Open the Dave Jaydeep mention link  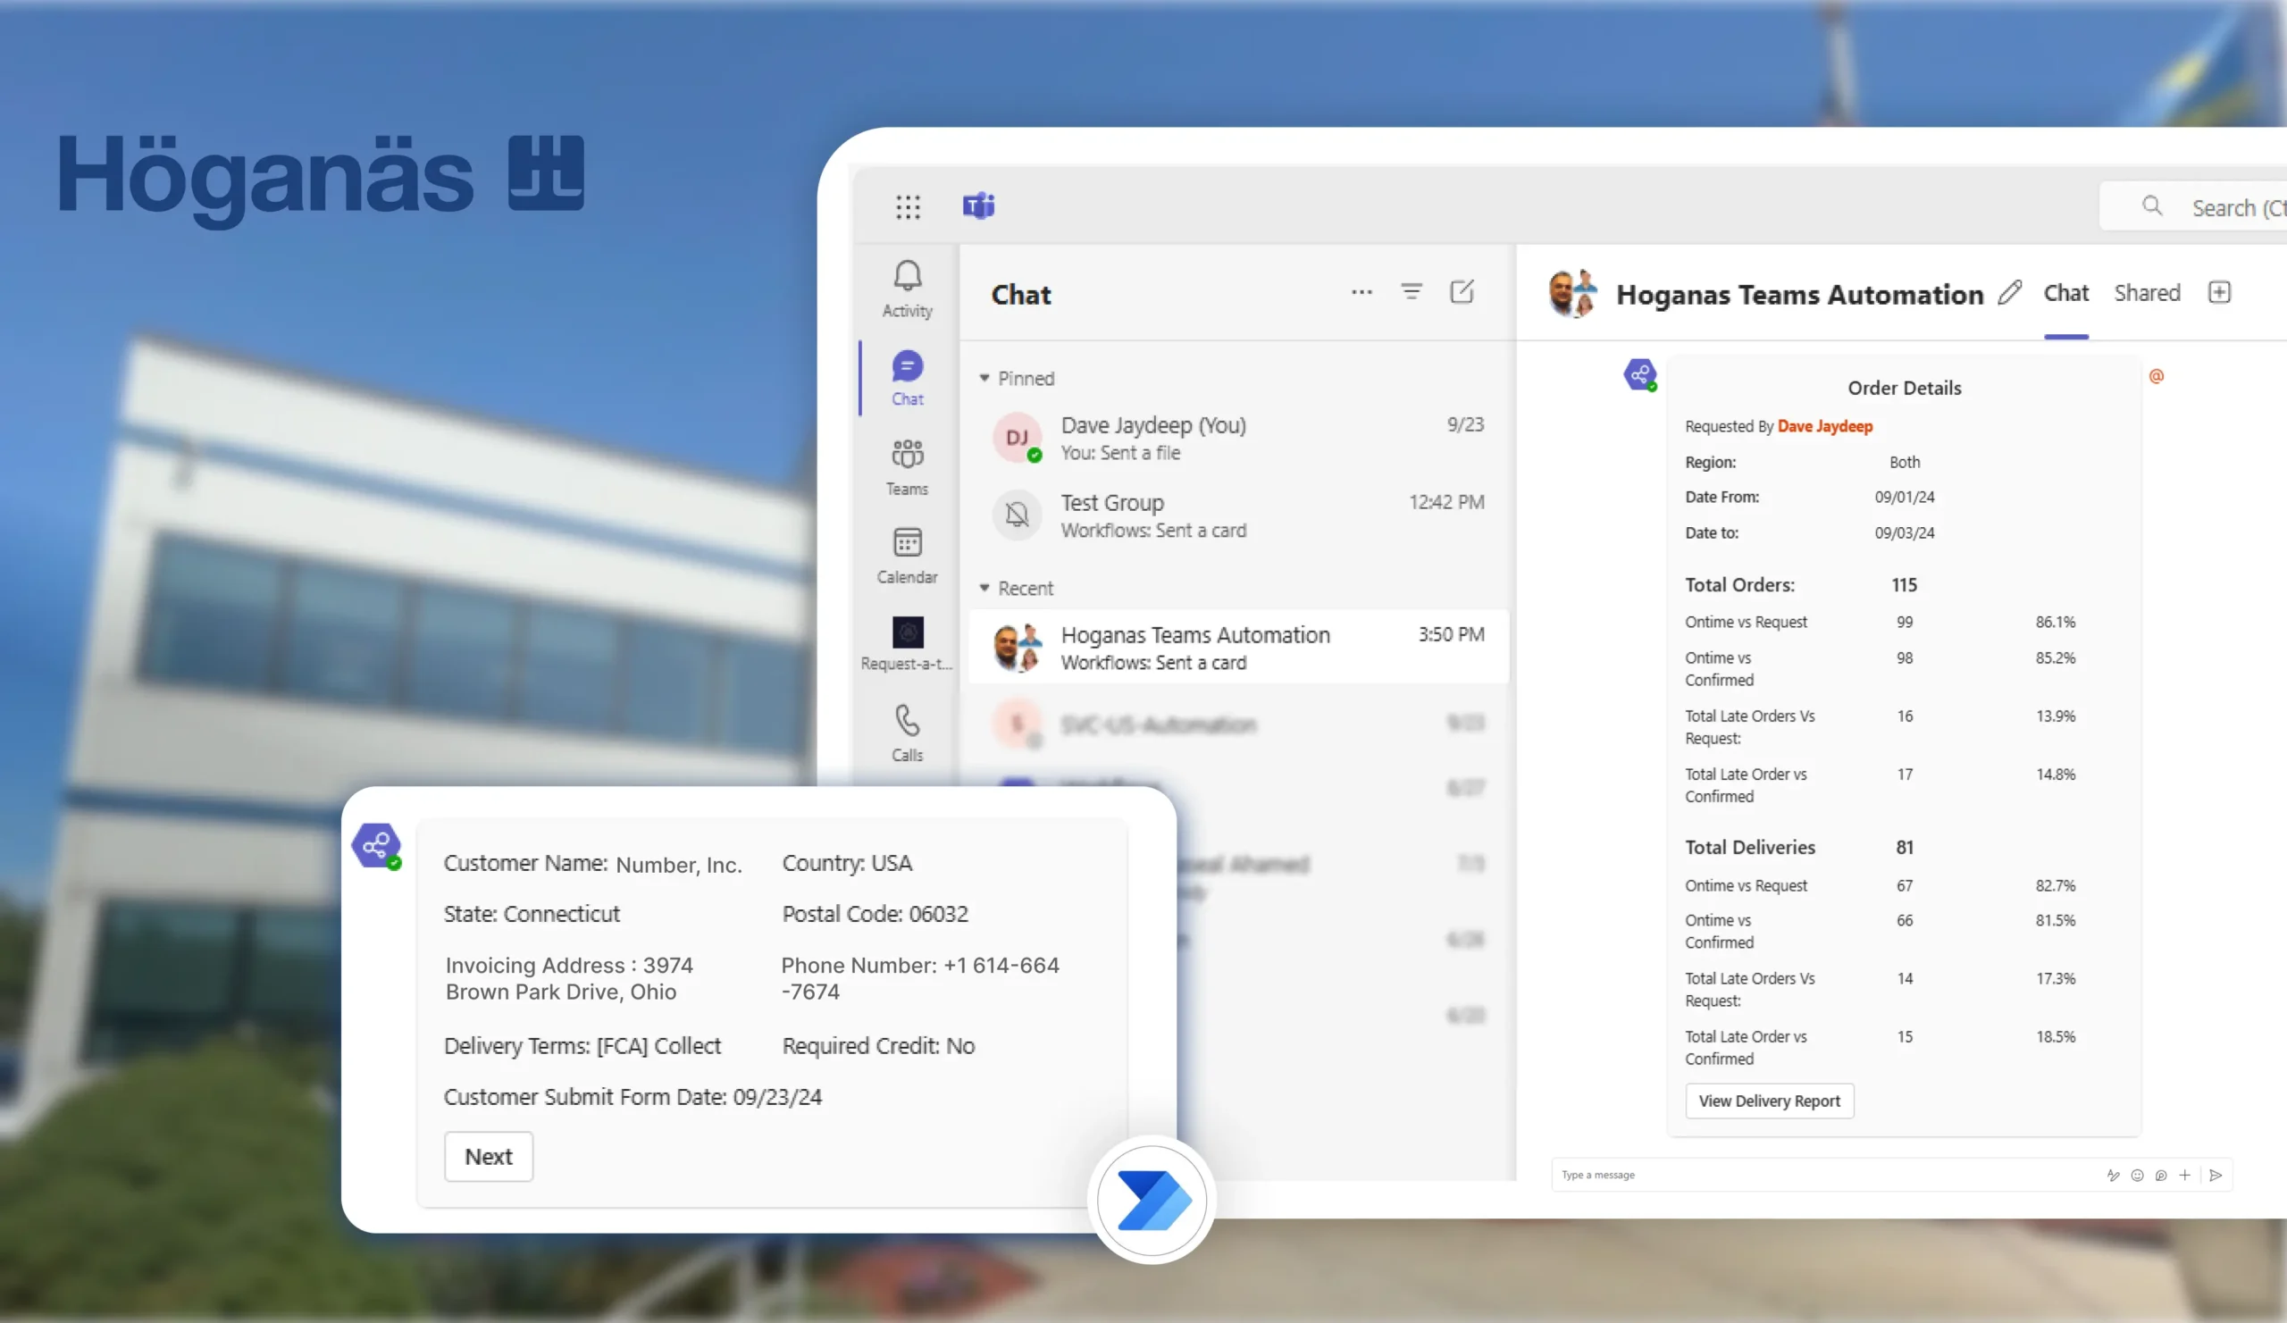1824,426
